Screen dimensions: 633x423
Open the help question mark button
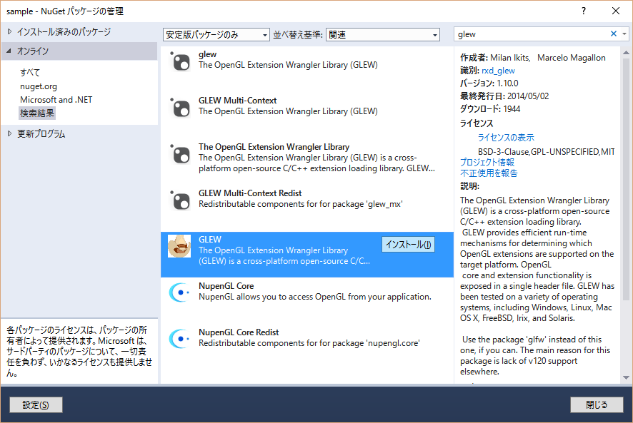pos(583,11)
